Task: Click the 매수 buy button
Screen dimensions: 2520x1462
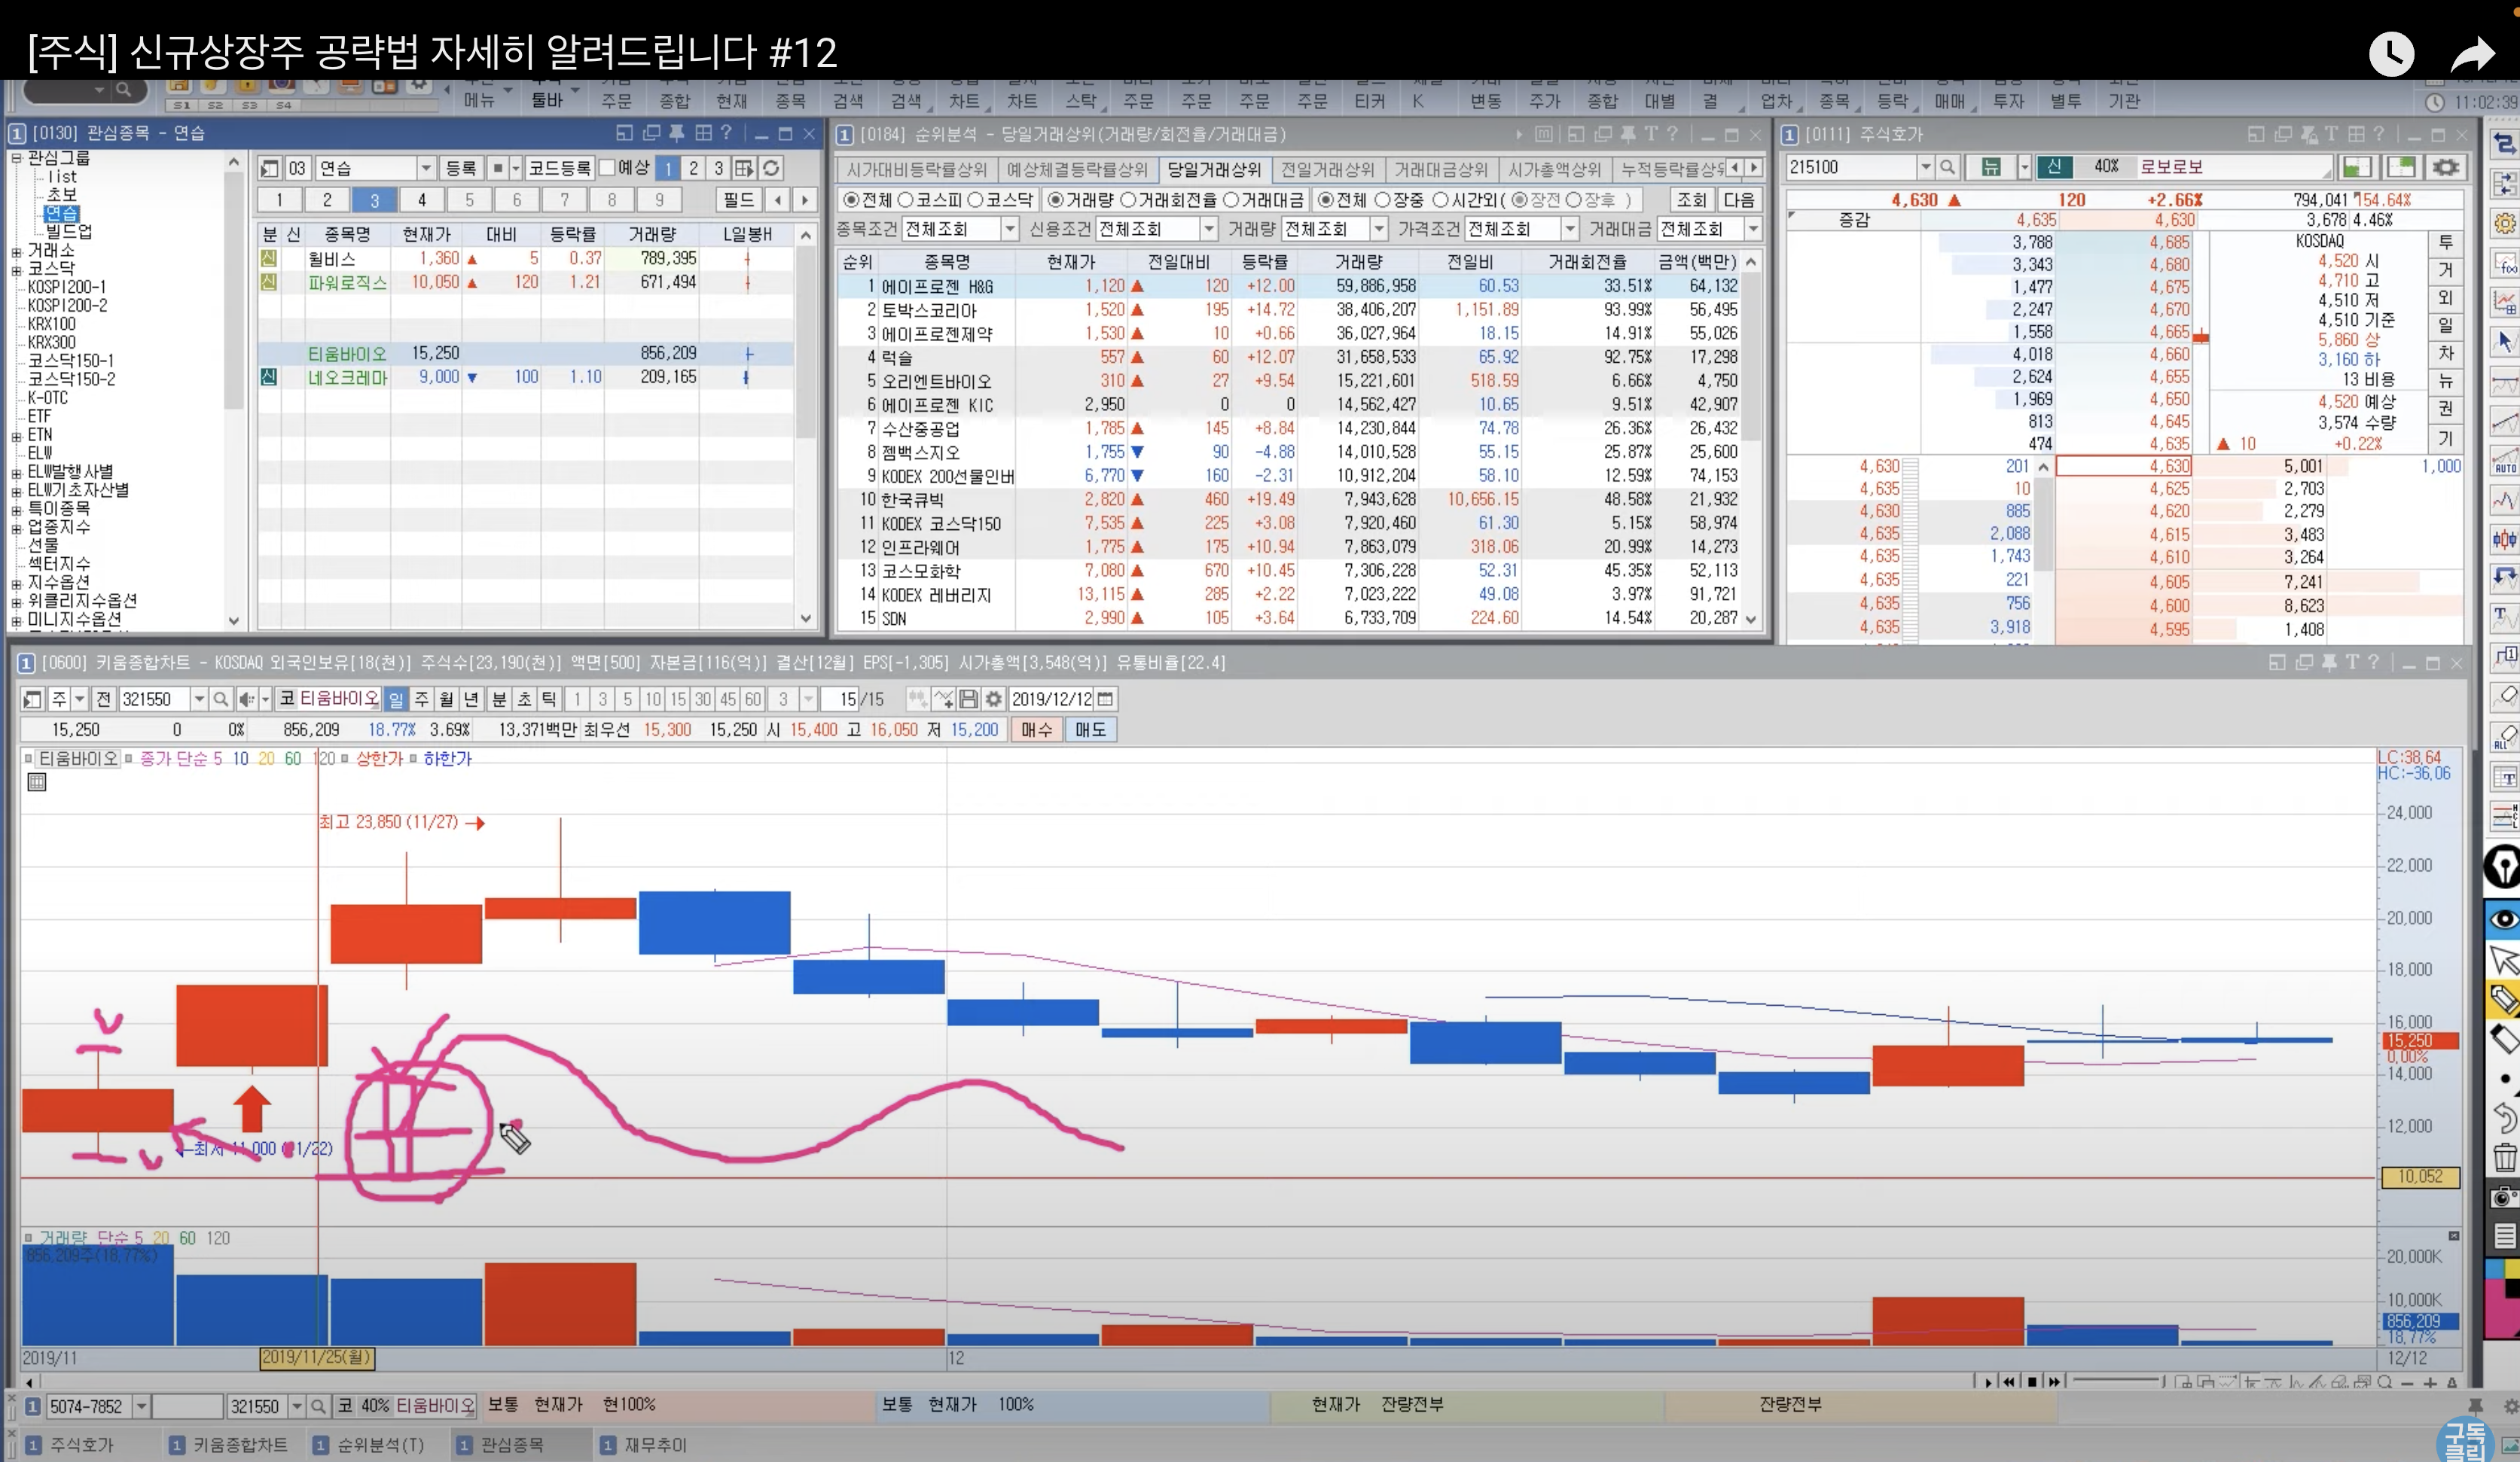Action: tap(1037, 729)
